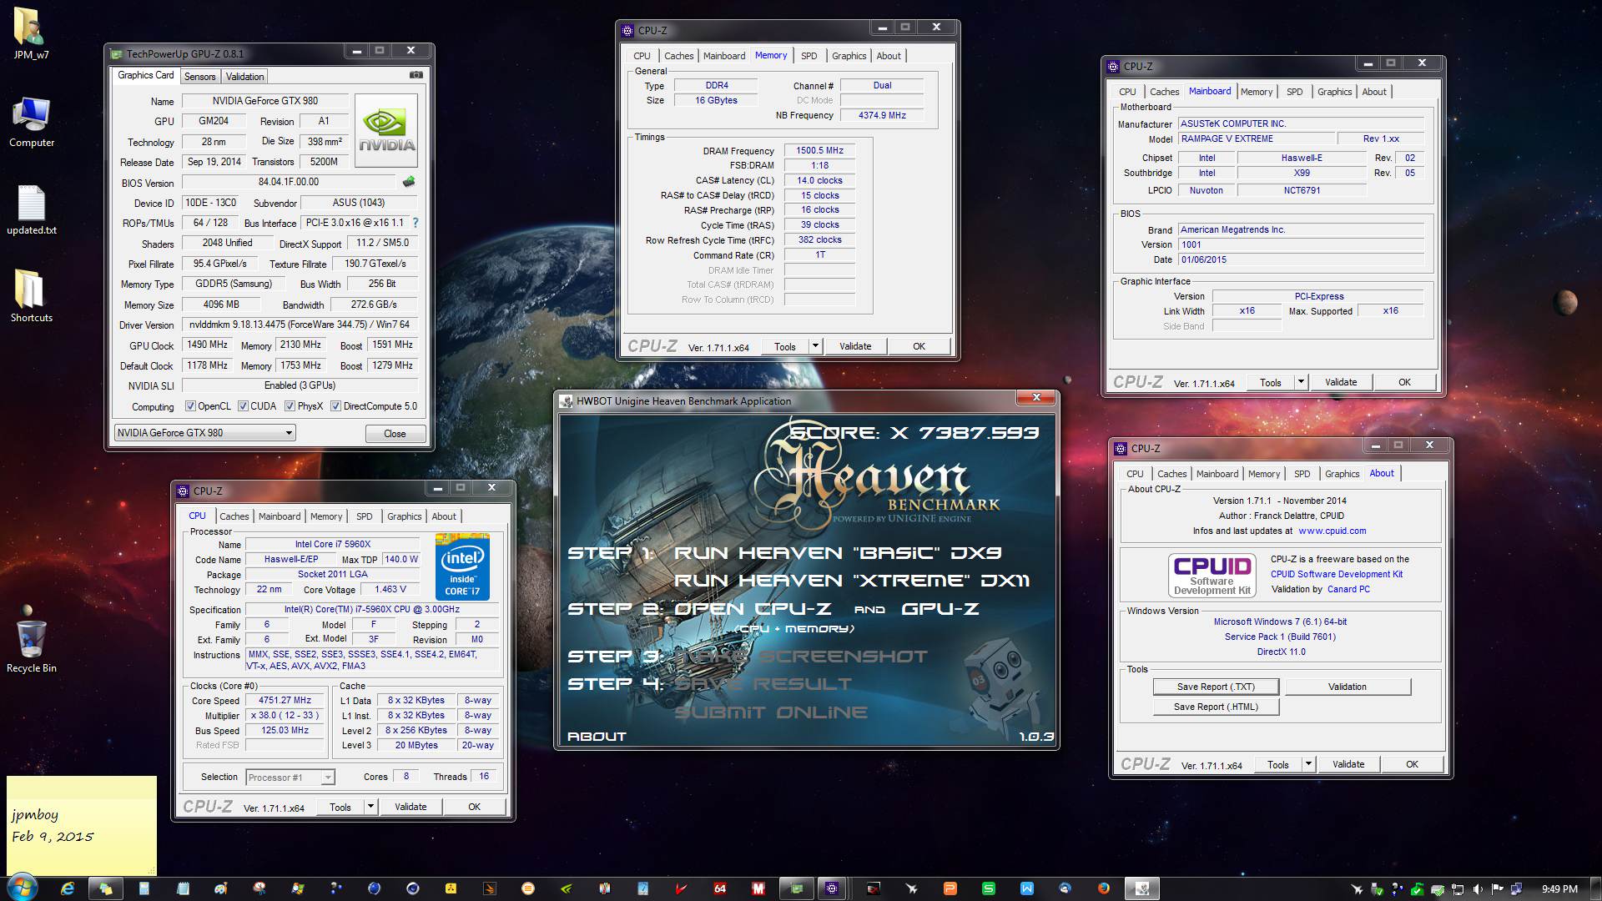The image size is (1602, 901).
Task: Click Validate in the CPU-Z Memory window
Action: point(854,346)
